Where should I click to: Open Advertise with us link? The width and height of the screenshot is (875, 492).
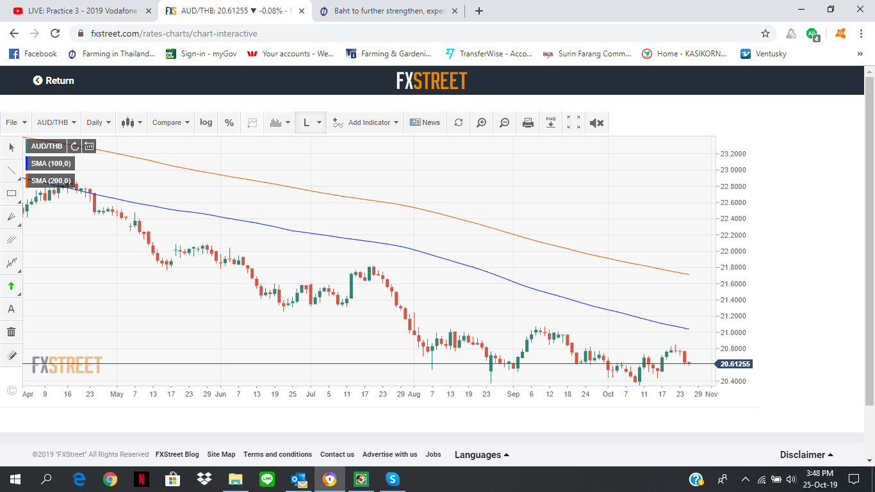[389, 454]
